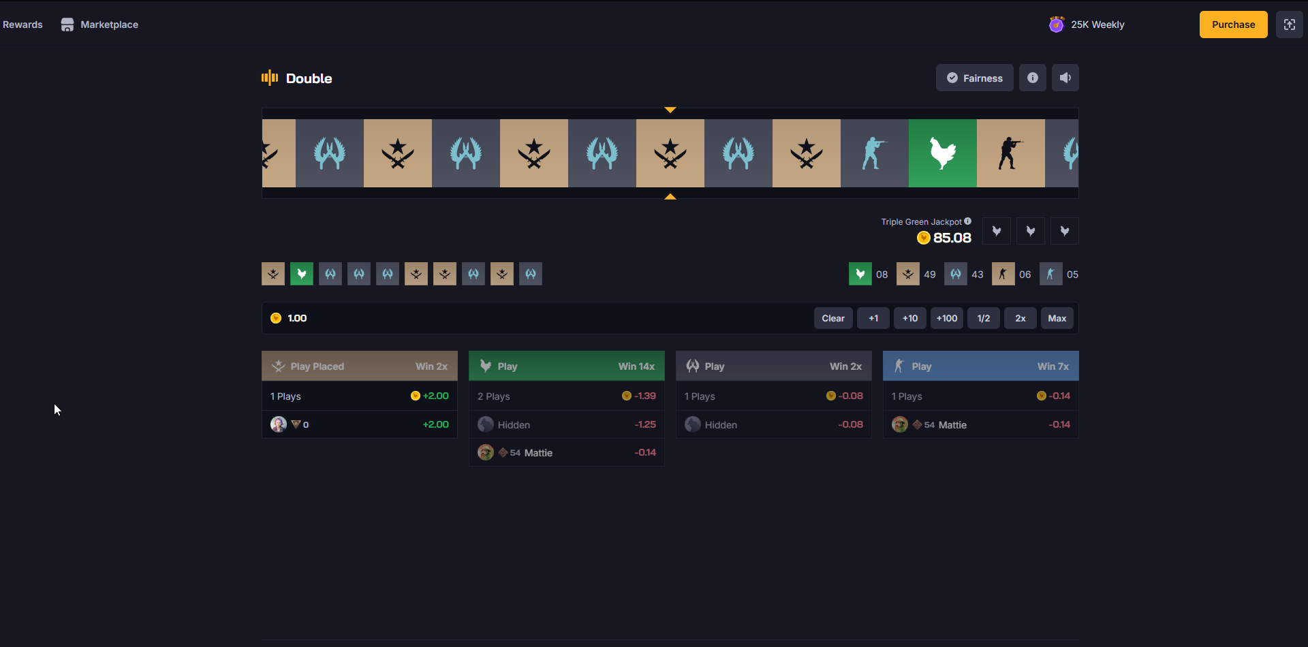Image resolution: width=1308 pixels, height=647 pixels.
Task: Place a bet on grey Play Win 2x
Action: point(774,366)
